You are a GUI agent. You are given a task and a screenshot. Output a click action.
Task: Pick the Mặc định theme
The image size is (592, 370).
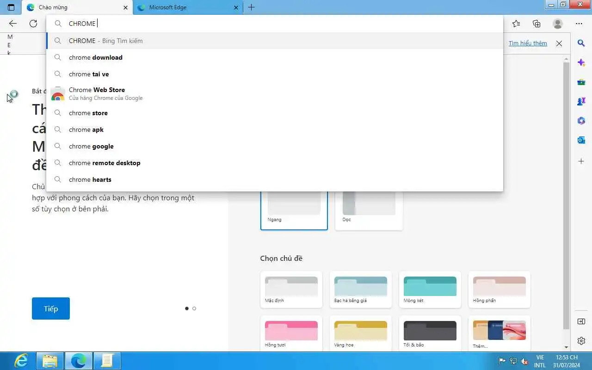click(291, 290)
